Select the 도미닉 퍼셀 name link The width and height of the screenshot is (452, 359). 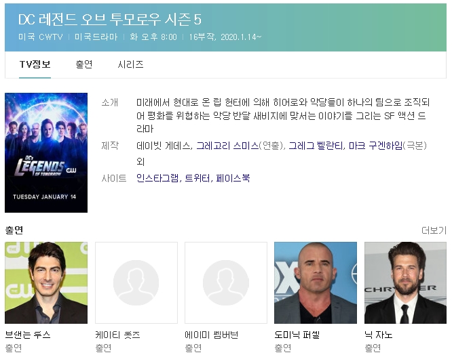297,335
